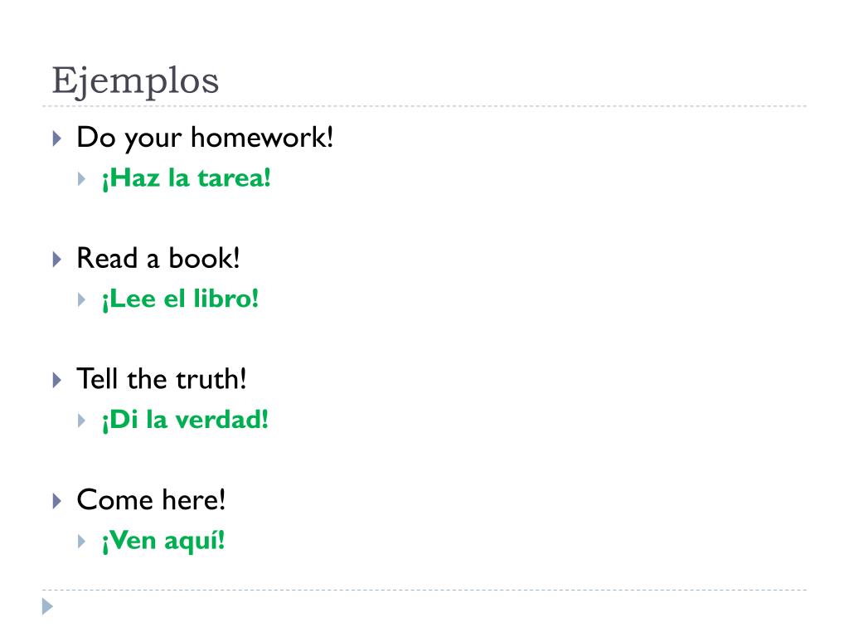The height and width of the screenshot is (637, 849).
Task: Click the text 'Do your homework!'
Action: coord(205,138)
